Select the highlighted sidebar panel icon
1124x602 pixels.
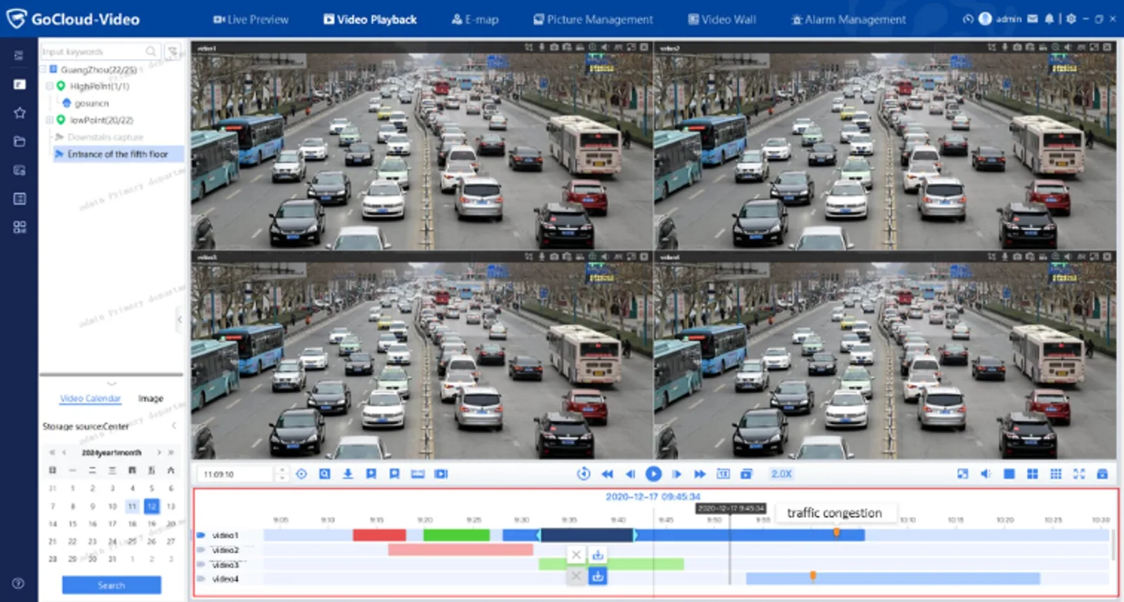coord(20,84)
